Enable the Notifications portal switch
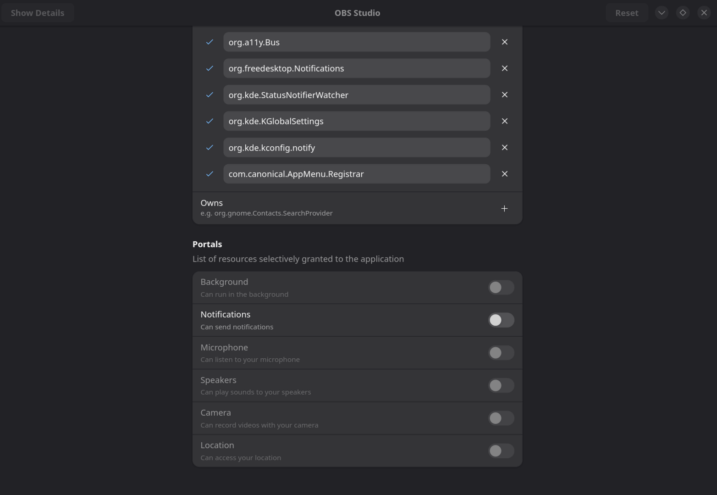Screen dimensions: 717x495 point(501,320)
